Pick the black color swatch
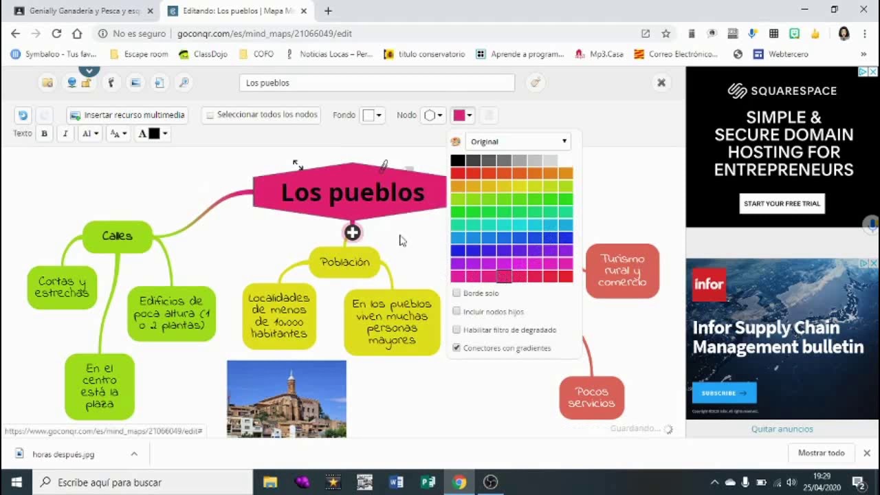This screenshot has width=880, height=495. pos(457,160)
